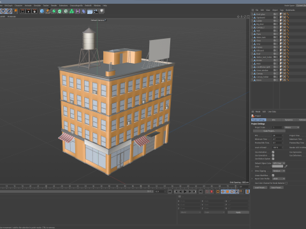Open coordinate manager World dropdown
The height and width of the screenshot is (229, 306).
[x=191, y=212]
